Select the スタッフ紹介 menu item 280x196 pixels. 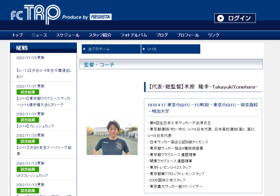point(100,35)
